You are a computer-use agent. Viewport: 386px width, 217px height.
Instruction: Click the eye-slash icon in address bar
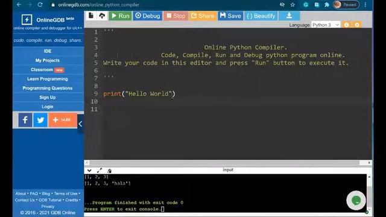click(282, 5)
